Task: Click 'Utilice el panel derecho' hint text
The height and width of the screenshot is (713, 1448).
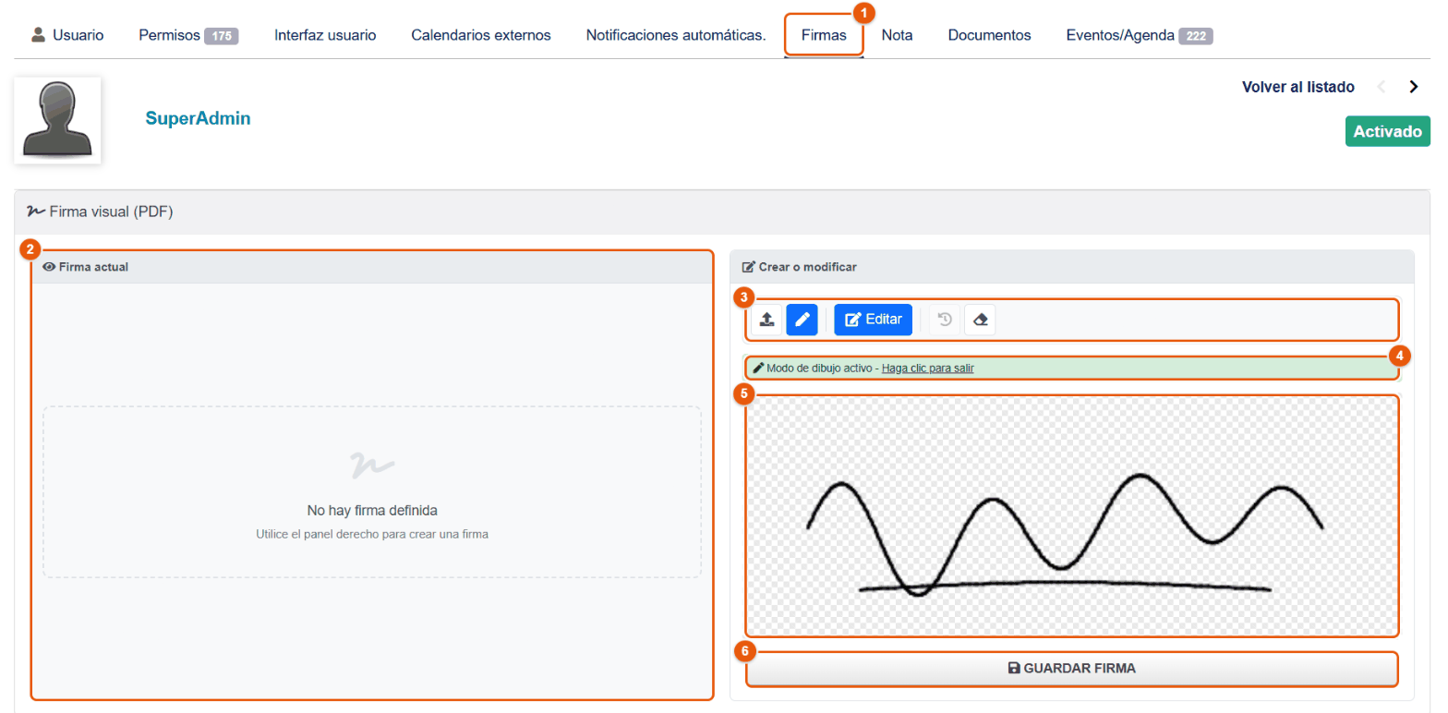Action: click(372, 534)
